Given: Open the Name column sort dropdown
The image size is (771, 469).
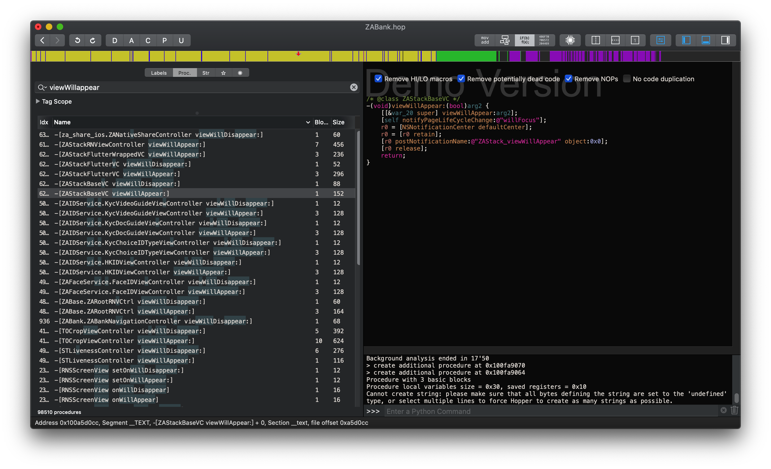Looking at the screenshot, I should (x=308, y=122).
